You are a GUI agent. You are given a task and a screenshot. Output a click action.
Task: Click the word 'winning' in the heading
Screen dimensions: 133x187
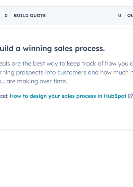point(37,49)
